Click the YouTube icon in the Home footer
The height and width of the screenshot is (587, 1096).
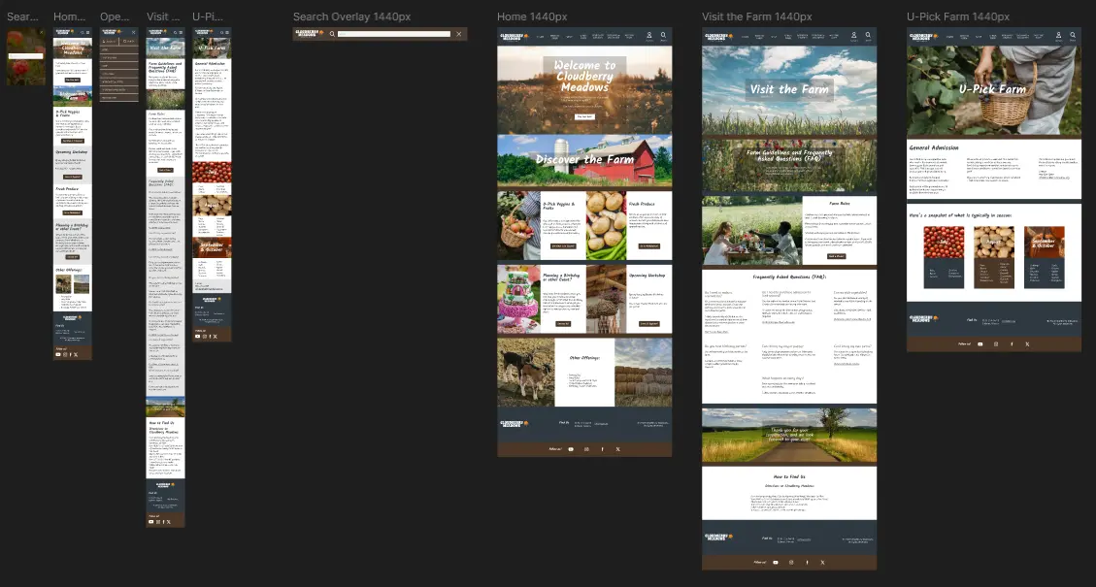pyautogui.click(x=572, y=448)
